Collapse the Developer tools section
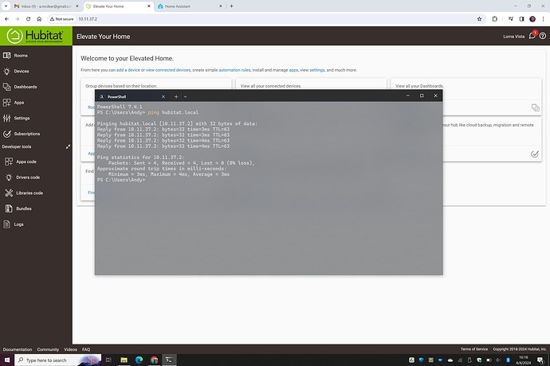 68,146
